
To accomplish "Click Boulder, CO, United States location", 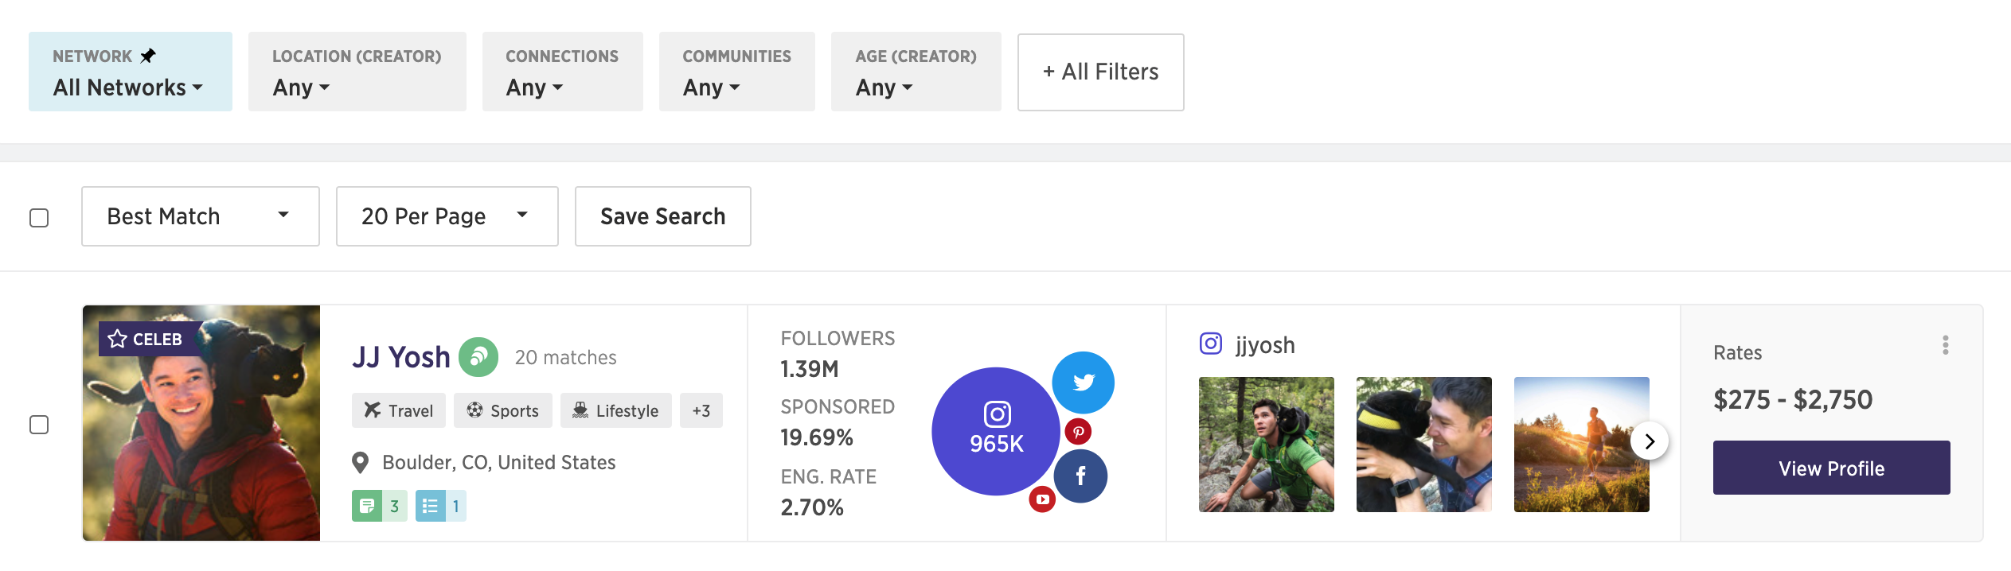I will tap(499, 462).
